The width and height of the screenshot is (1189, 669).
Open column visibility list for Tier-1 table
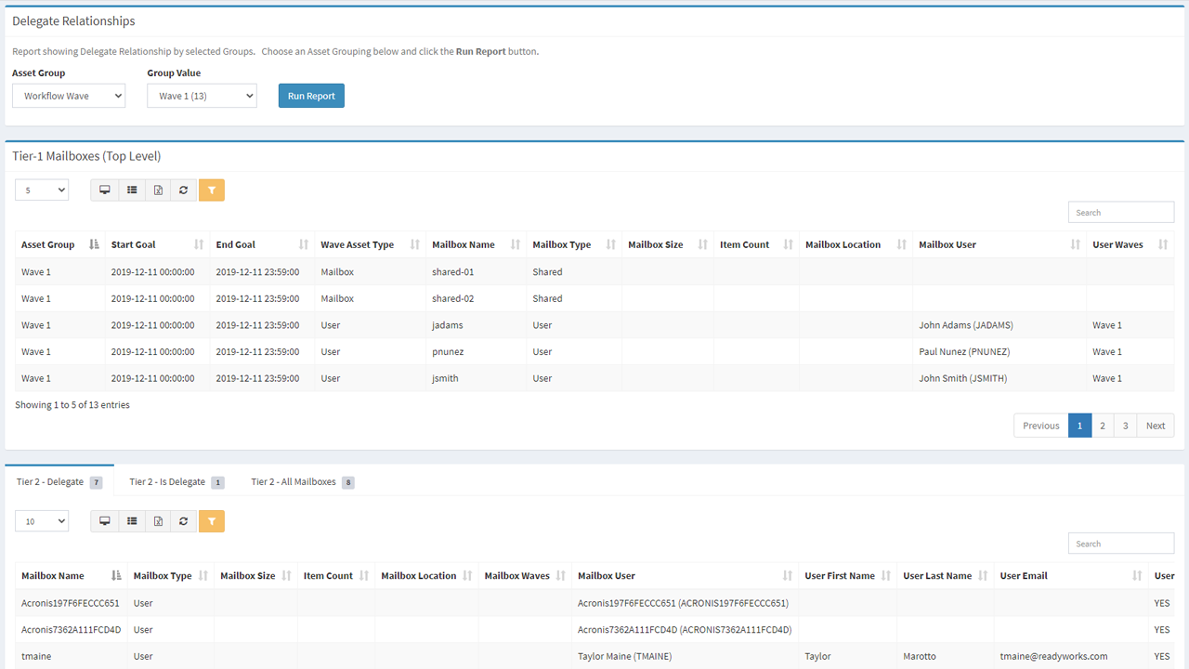point(130,190)
